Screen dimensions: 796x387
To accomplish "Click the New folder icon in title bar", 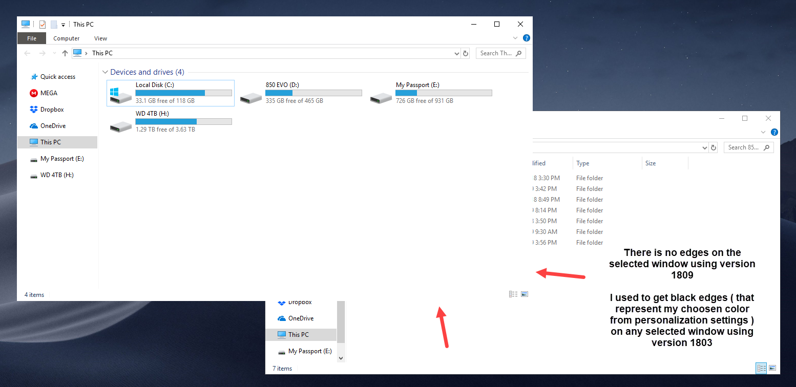I will (x=54, y=25).
